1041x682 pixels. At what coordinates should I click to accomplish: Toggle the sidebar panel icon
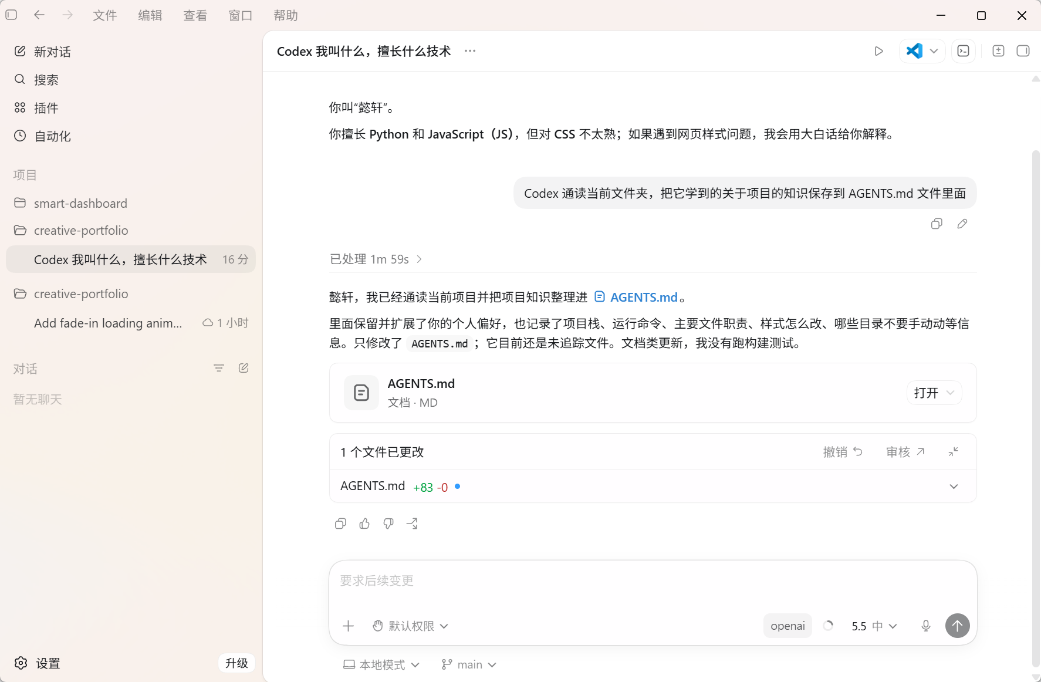[x=11, y=15]
